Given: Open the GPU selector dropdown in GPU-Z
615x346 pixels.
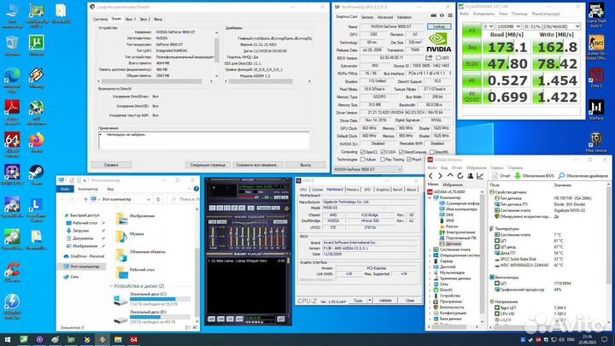Looking at the screenshot, I should coord(367,169).
